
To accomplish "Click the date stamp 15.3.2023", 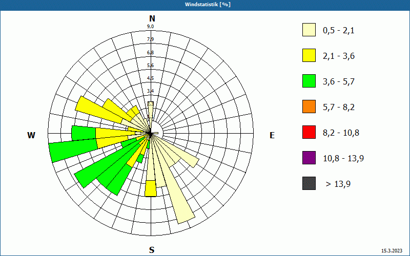I will 392,251.
